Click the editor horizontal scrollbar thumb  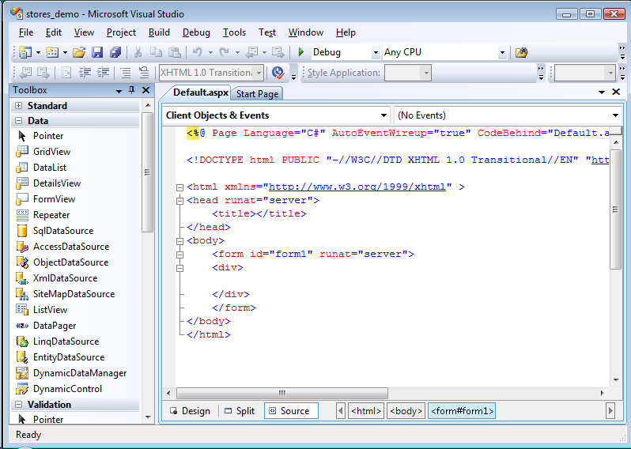pos(282,393)
